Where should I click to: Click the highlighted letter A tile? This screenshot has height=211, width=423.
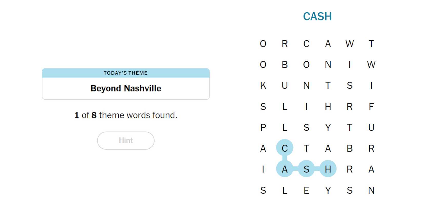point(285,169)
